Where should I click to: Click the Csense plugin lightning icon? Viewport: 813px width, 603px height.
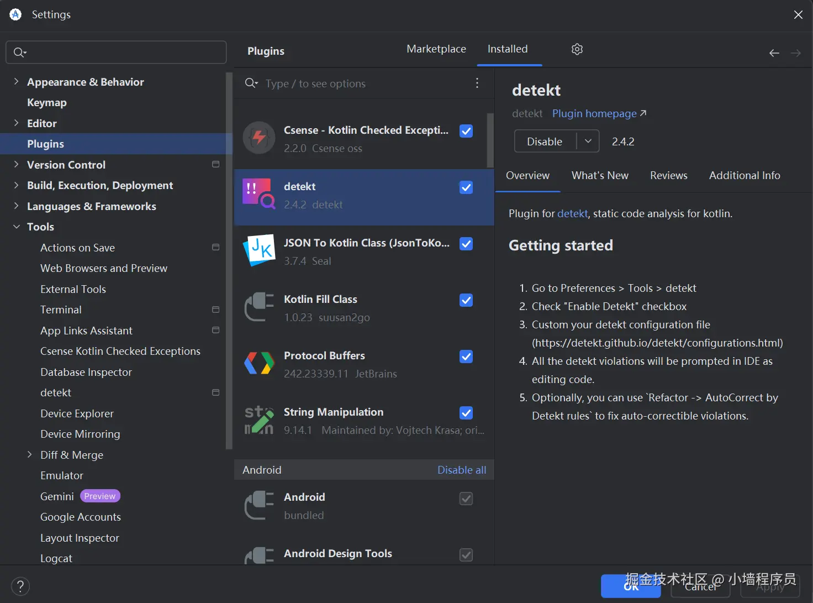click(x=259, y=138)
